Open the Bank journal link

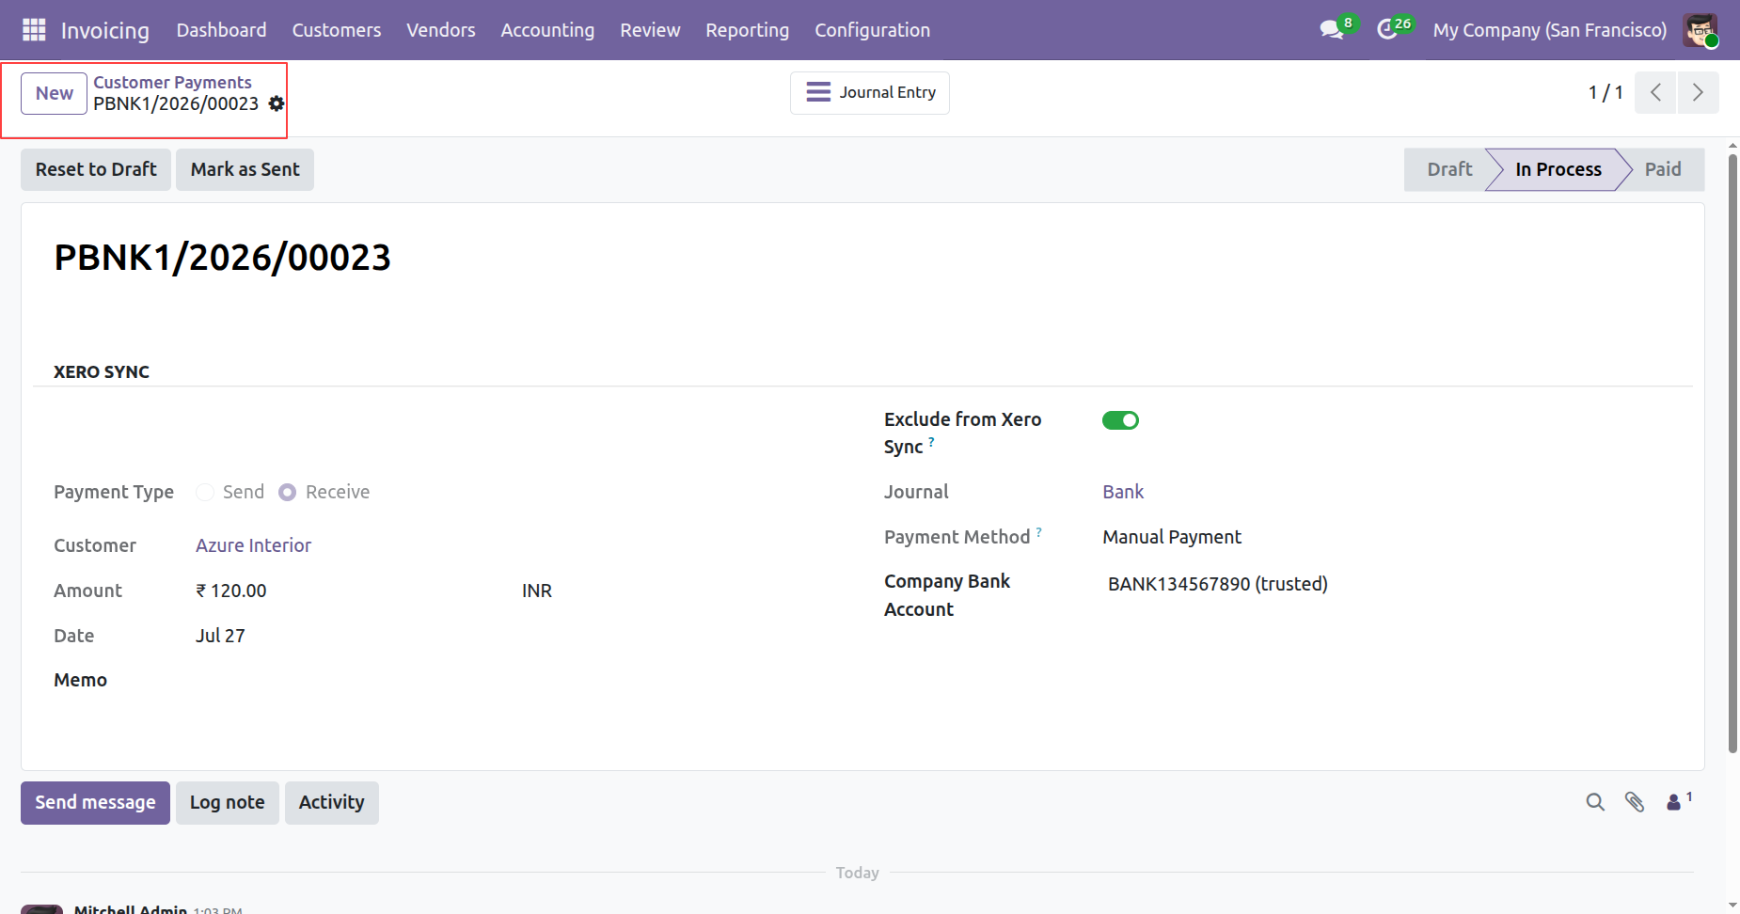coord(1123,492)
